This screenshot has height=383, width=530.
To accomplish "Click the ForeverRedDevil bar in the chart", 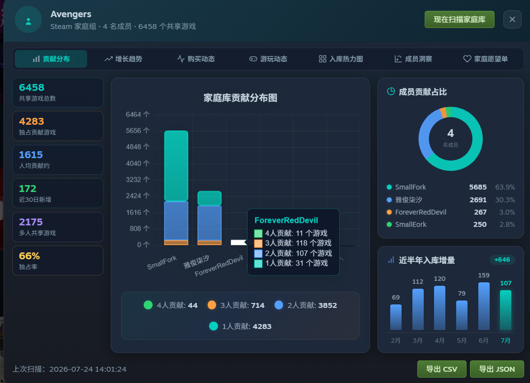I will click(239, 243).
